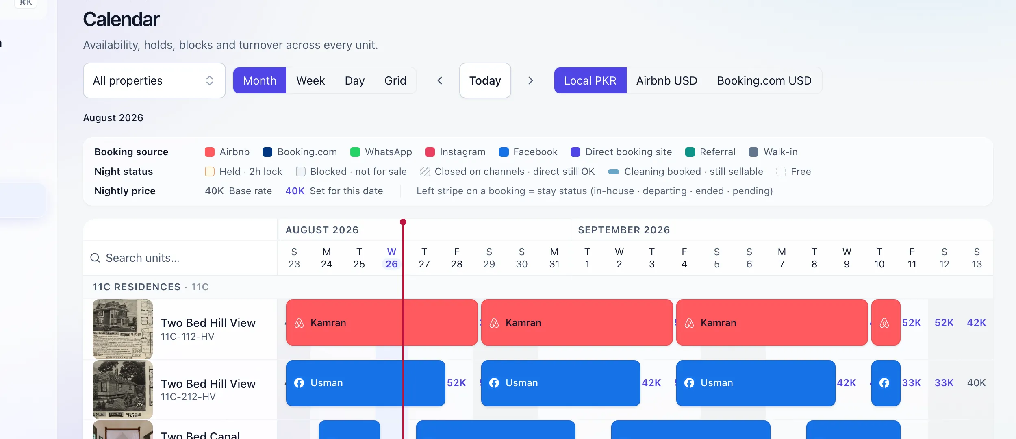Image resolution: width=1016 pixels, height=439 pixels.
Task: Click the Facebook legend color swatch
Action: pyautogui.click(x=504, y=152)
